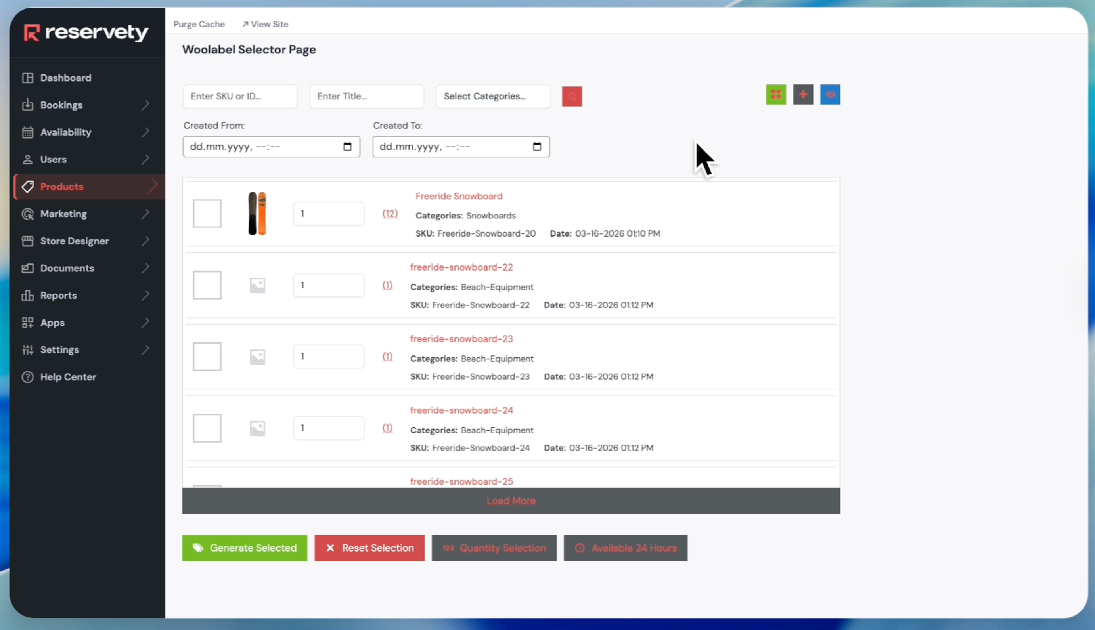Click the reservety logo
1095x630 pixels.
point(86,32)
